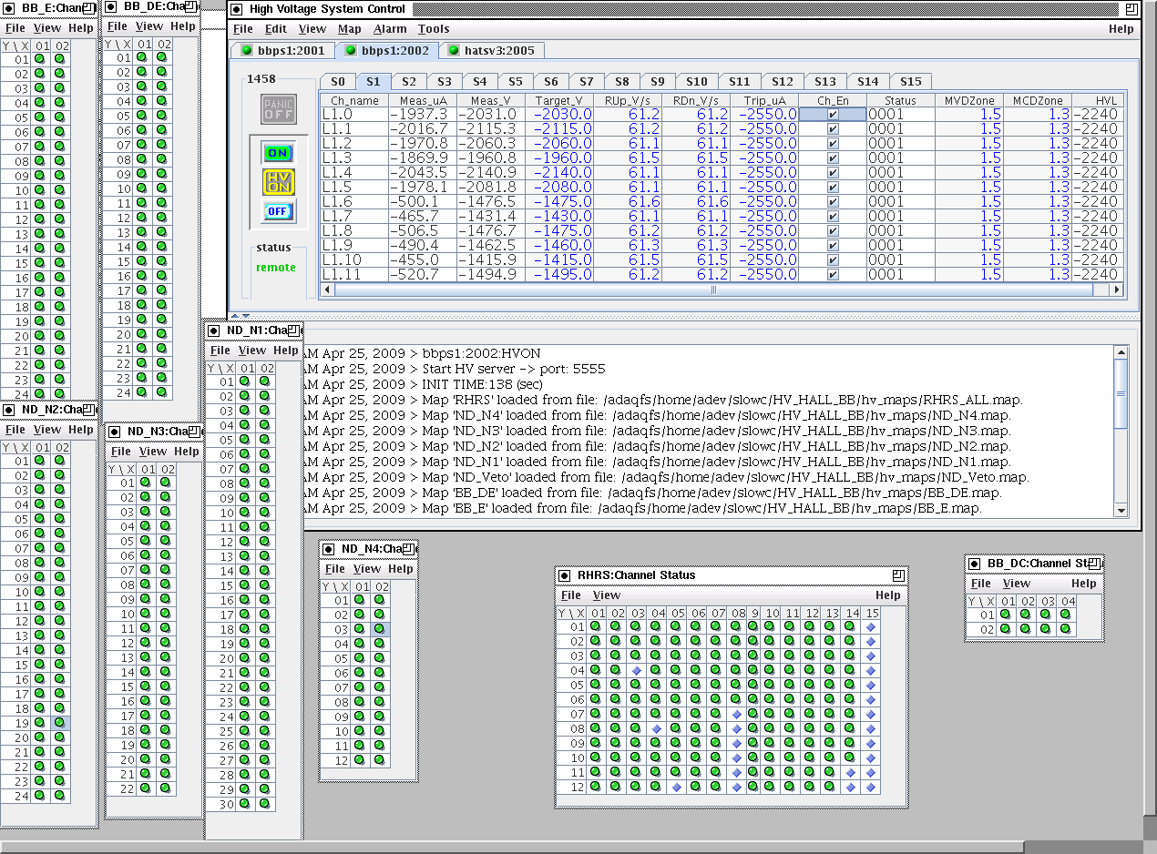Click the Trip_uA column header
The height and width of the screenshot is (854, 1157).
(764, 100)
